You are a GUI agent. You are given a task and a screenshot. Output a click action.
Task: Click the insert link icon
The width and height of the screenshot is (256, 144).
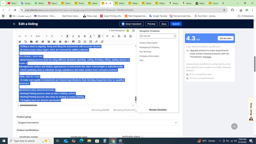97,42
